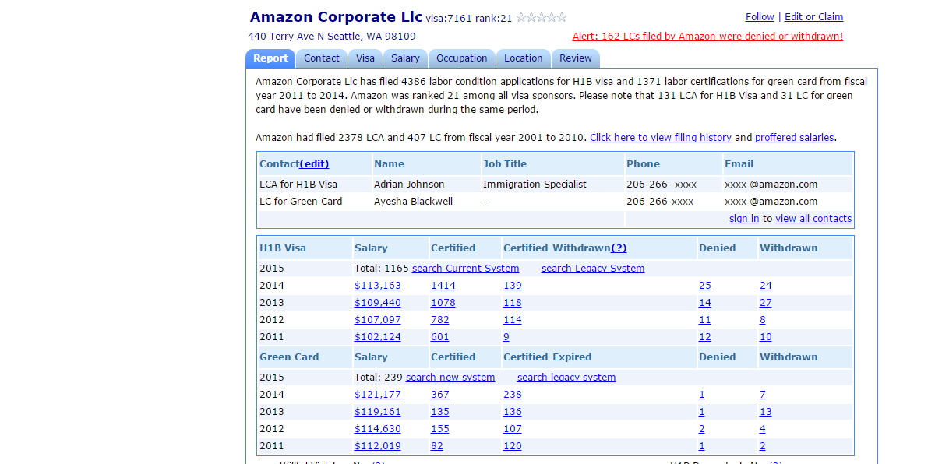942x464 pixels.
Task: Open H1B search Current System link
Action: (x=466, y=269)
